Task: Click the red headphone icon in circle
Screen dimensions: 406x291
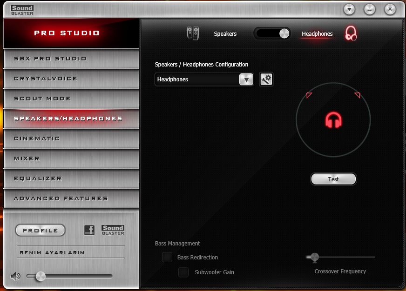Action: click(333, 120)
